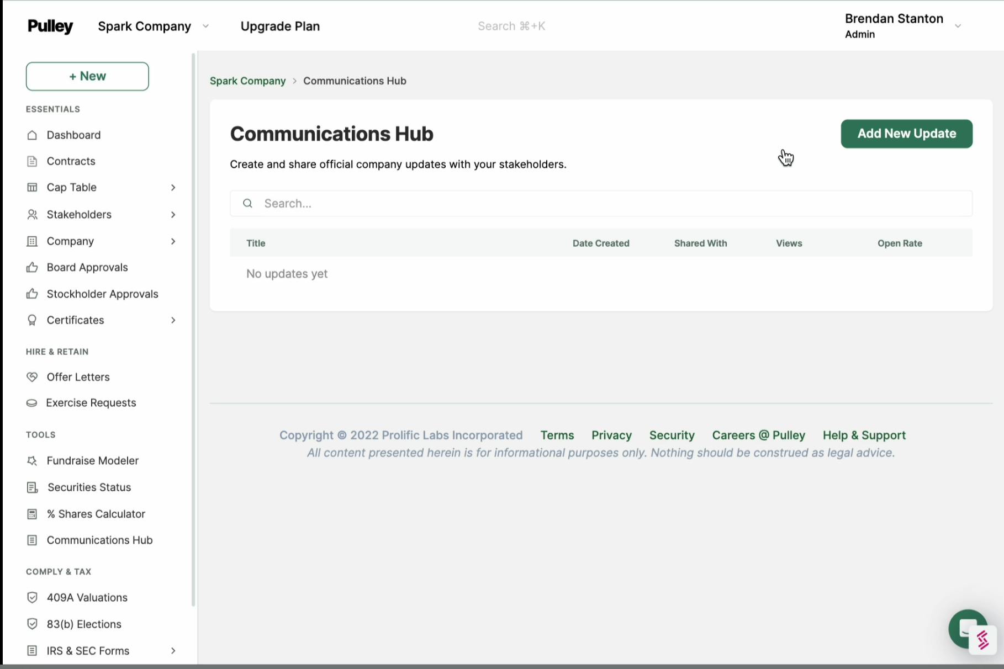
Task: Click the 409A Valuations shield icon
Action: (x=32, y=598)
